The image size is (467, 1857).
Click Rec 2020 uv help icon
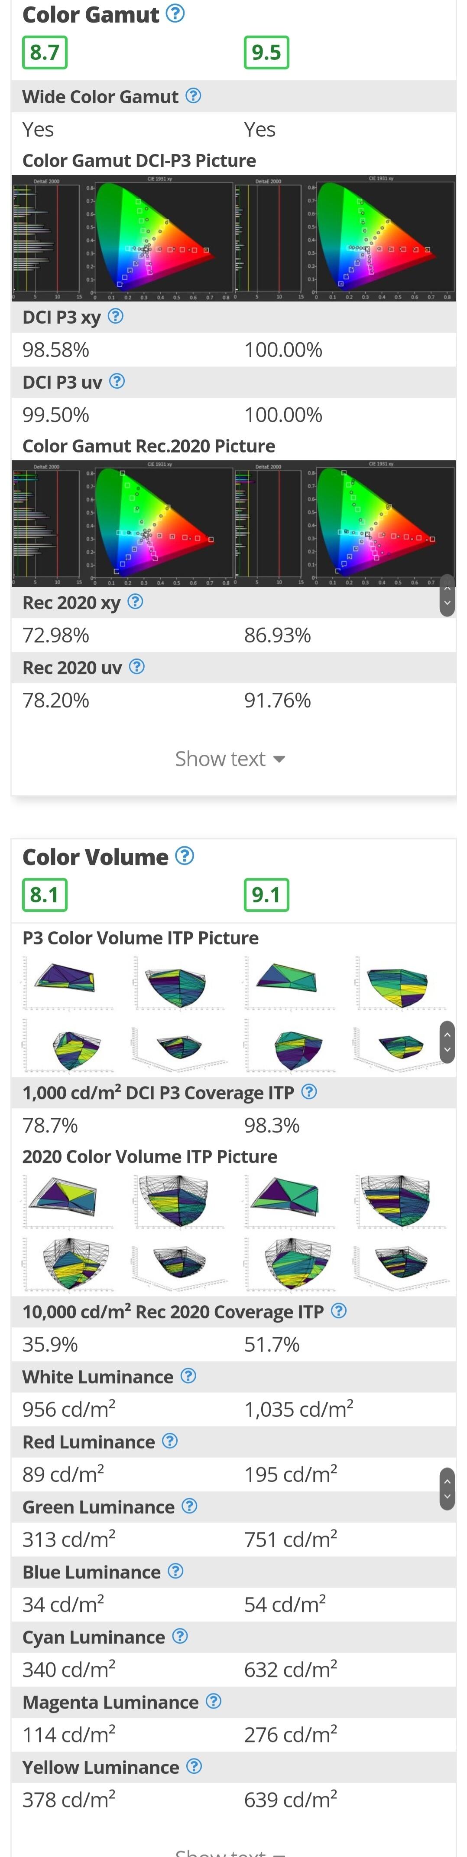coord(136,667)
